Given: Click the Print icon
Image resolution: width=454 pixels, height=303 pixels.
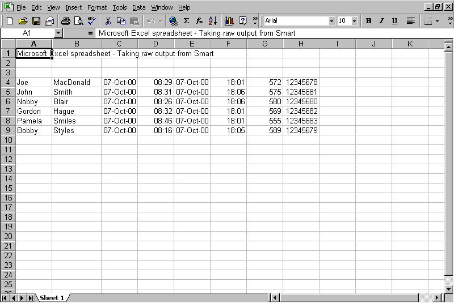Looking at the screenshot, I should [65, 21].
